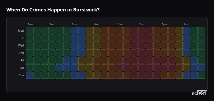The image size is (214, 101).
Task: Select the Thursday 10pm green cell
Action: (x=194, y=53)
